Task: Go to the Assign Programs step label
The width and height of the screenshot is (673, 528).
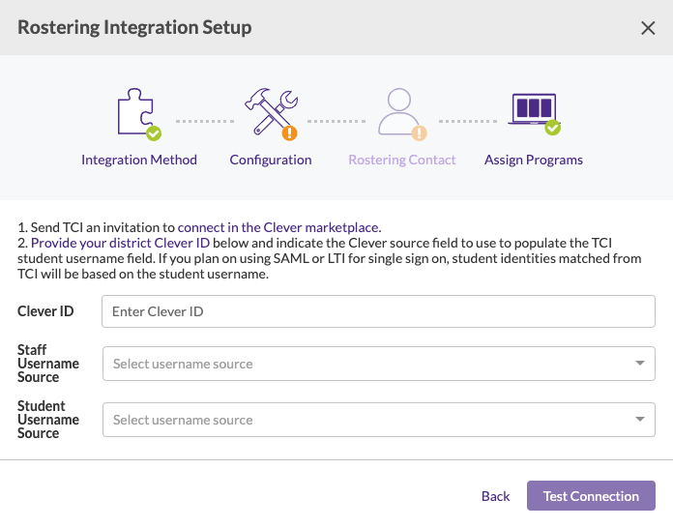Action: pyautogui.click(x=534, y=160)
